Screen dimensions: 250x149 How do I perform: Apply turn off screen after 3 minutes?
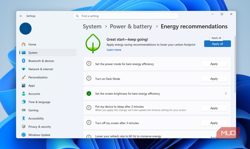(214, 123)
